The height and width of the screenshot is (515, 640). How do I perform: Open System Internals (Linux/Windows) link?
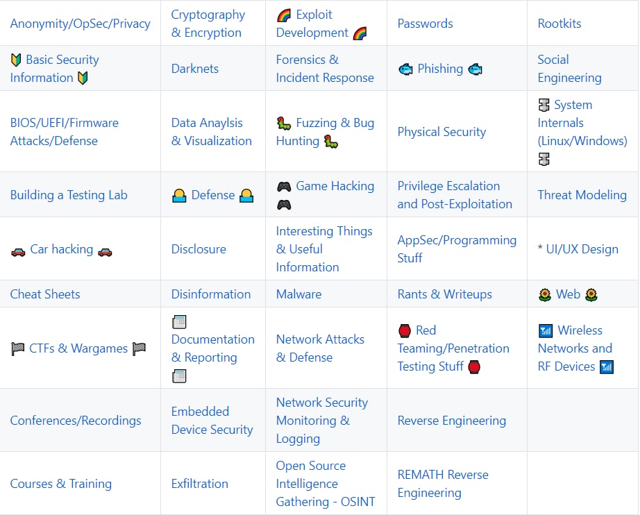click(582, 123)
